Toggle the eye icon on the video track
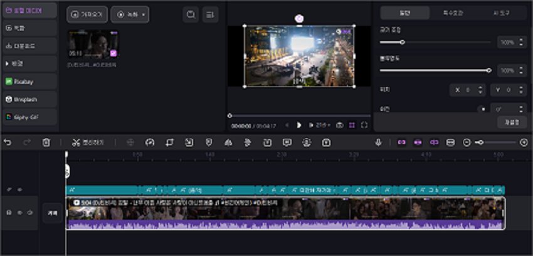 (x=19, y=213)
